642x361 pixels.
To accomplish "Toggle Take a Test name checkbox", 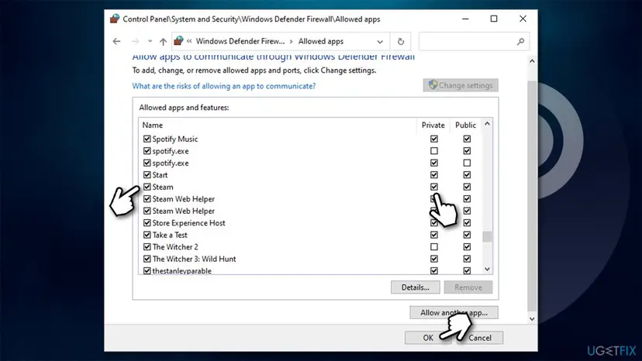I will click(x=147, y=235).
